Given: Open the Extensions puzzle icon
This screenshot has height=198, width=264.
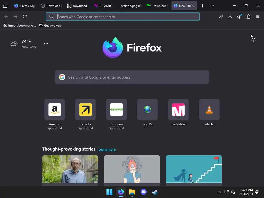Looking at the screenshot, I should (x=249, y=16).
